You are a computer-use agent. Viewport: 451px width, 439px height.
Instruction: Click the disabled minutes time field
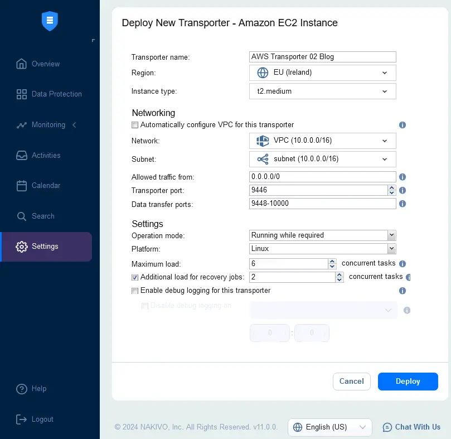pos(312,333)
